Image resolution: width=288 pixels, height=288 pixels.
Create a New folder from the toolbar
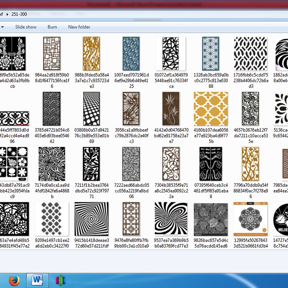tap(79, 27)
